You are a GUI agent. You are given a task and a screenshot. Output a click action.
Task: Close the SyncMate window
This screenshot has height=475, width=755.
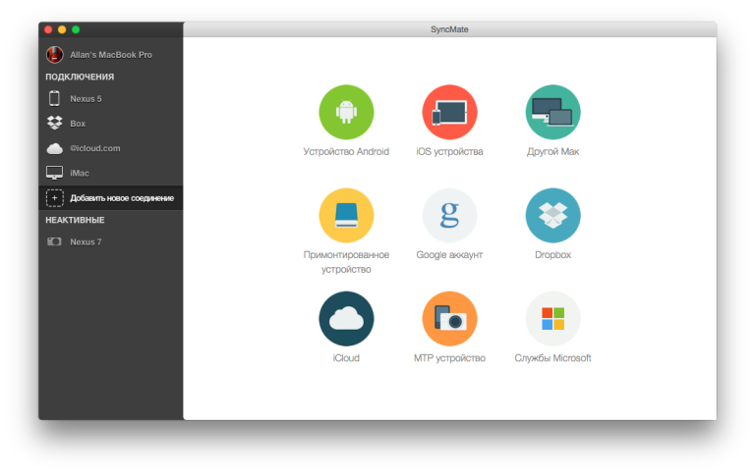48,29
